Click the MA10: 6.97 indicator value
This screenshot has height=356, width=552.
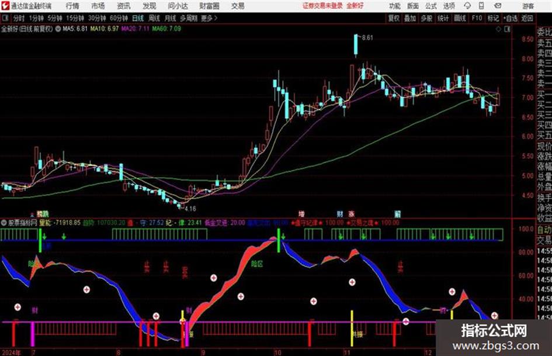pos(105,29)
